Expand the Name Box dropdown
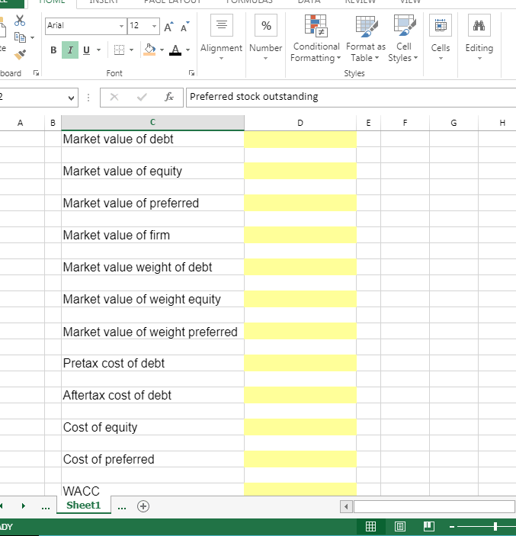Viewport: 516px width, 536px height. [71, 98]
